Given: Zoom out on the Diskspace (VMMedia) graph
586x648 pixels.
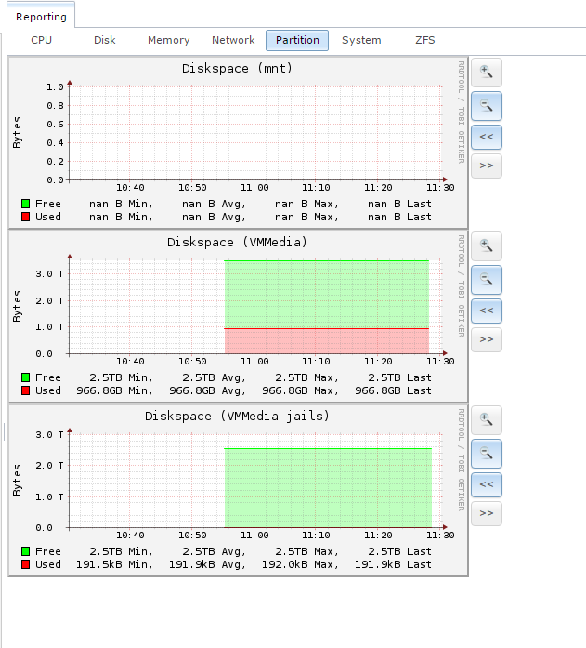Looking at the screenshot, I should (x=487, y=280).
